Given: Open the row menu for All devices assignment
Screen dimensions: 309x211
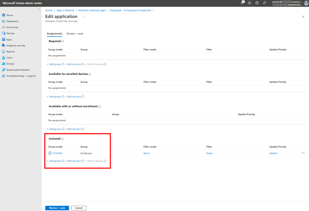Looking at the screenshot, I should point(303,153).
